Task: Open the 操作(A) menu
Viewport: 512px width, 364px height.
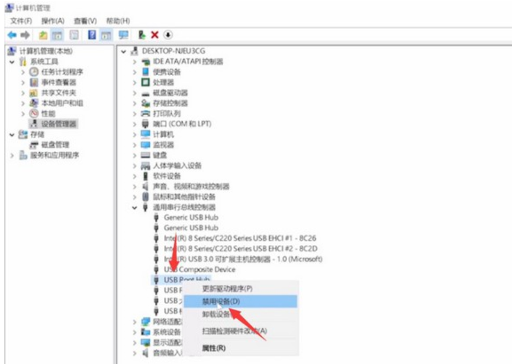Action: coord(53,21)
